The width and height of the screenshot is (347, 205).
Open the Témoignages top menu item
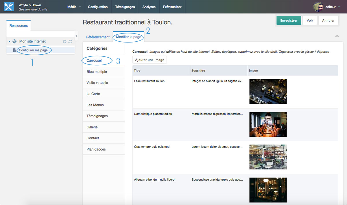[x=125, y=7]
